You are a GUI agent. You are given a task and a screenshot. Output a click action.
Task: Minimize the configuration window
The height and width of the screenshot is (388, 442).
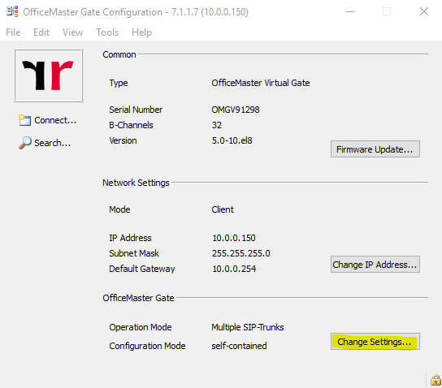[x=350, y=11]
